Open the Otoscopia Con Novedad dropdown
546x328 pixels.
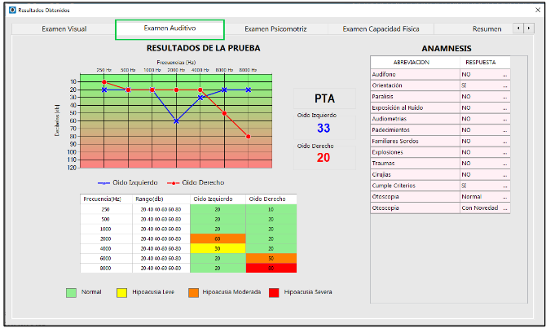(x=504, y=208)
